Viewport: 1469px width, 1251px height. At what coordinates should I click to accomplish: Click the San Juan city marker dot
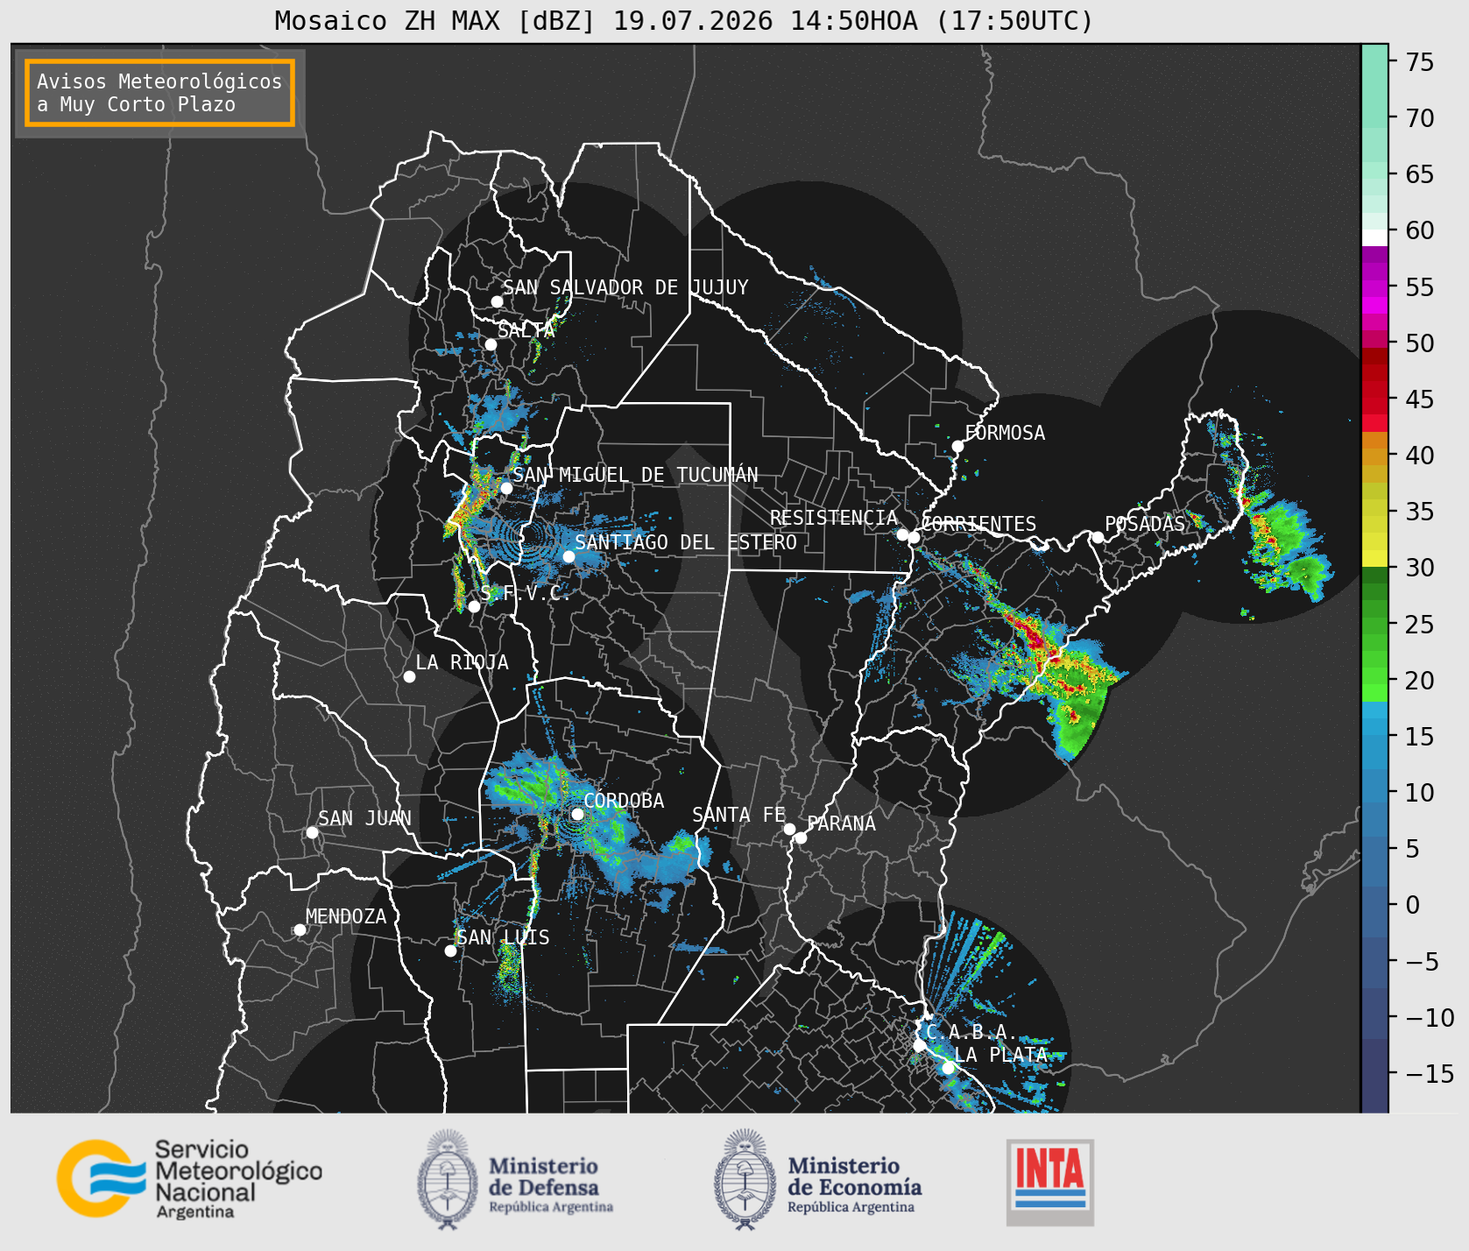pyautogui.click(x=312, y=832)
